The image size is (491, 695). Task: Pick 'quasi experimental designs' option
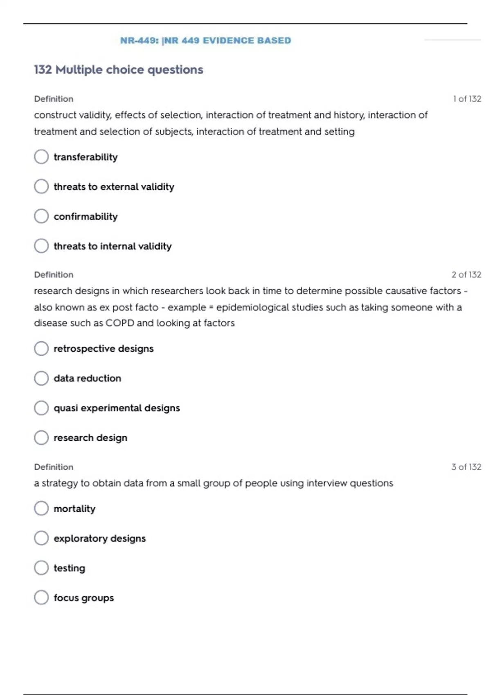41,408
